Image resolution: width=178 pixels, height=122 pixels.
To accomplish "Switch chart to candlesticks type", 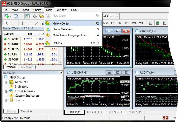I will point(158,23).
